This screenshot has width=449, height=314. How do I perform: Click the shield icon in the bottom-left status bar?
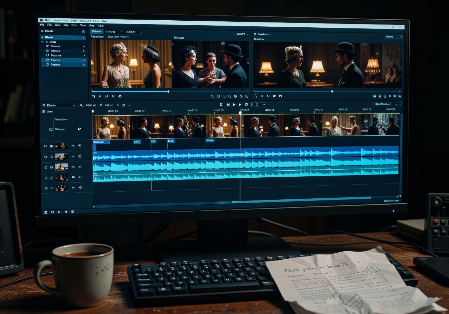point(59,212)
